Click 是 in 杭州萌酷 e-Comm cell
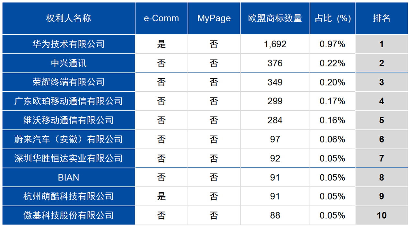This screenshot has width=410, height=228. pos(161,196)
